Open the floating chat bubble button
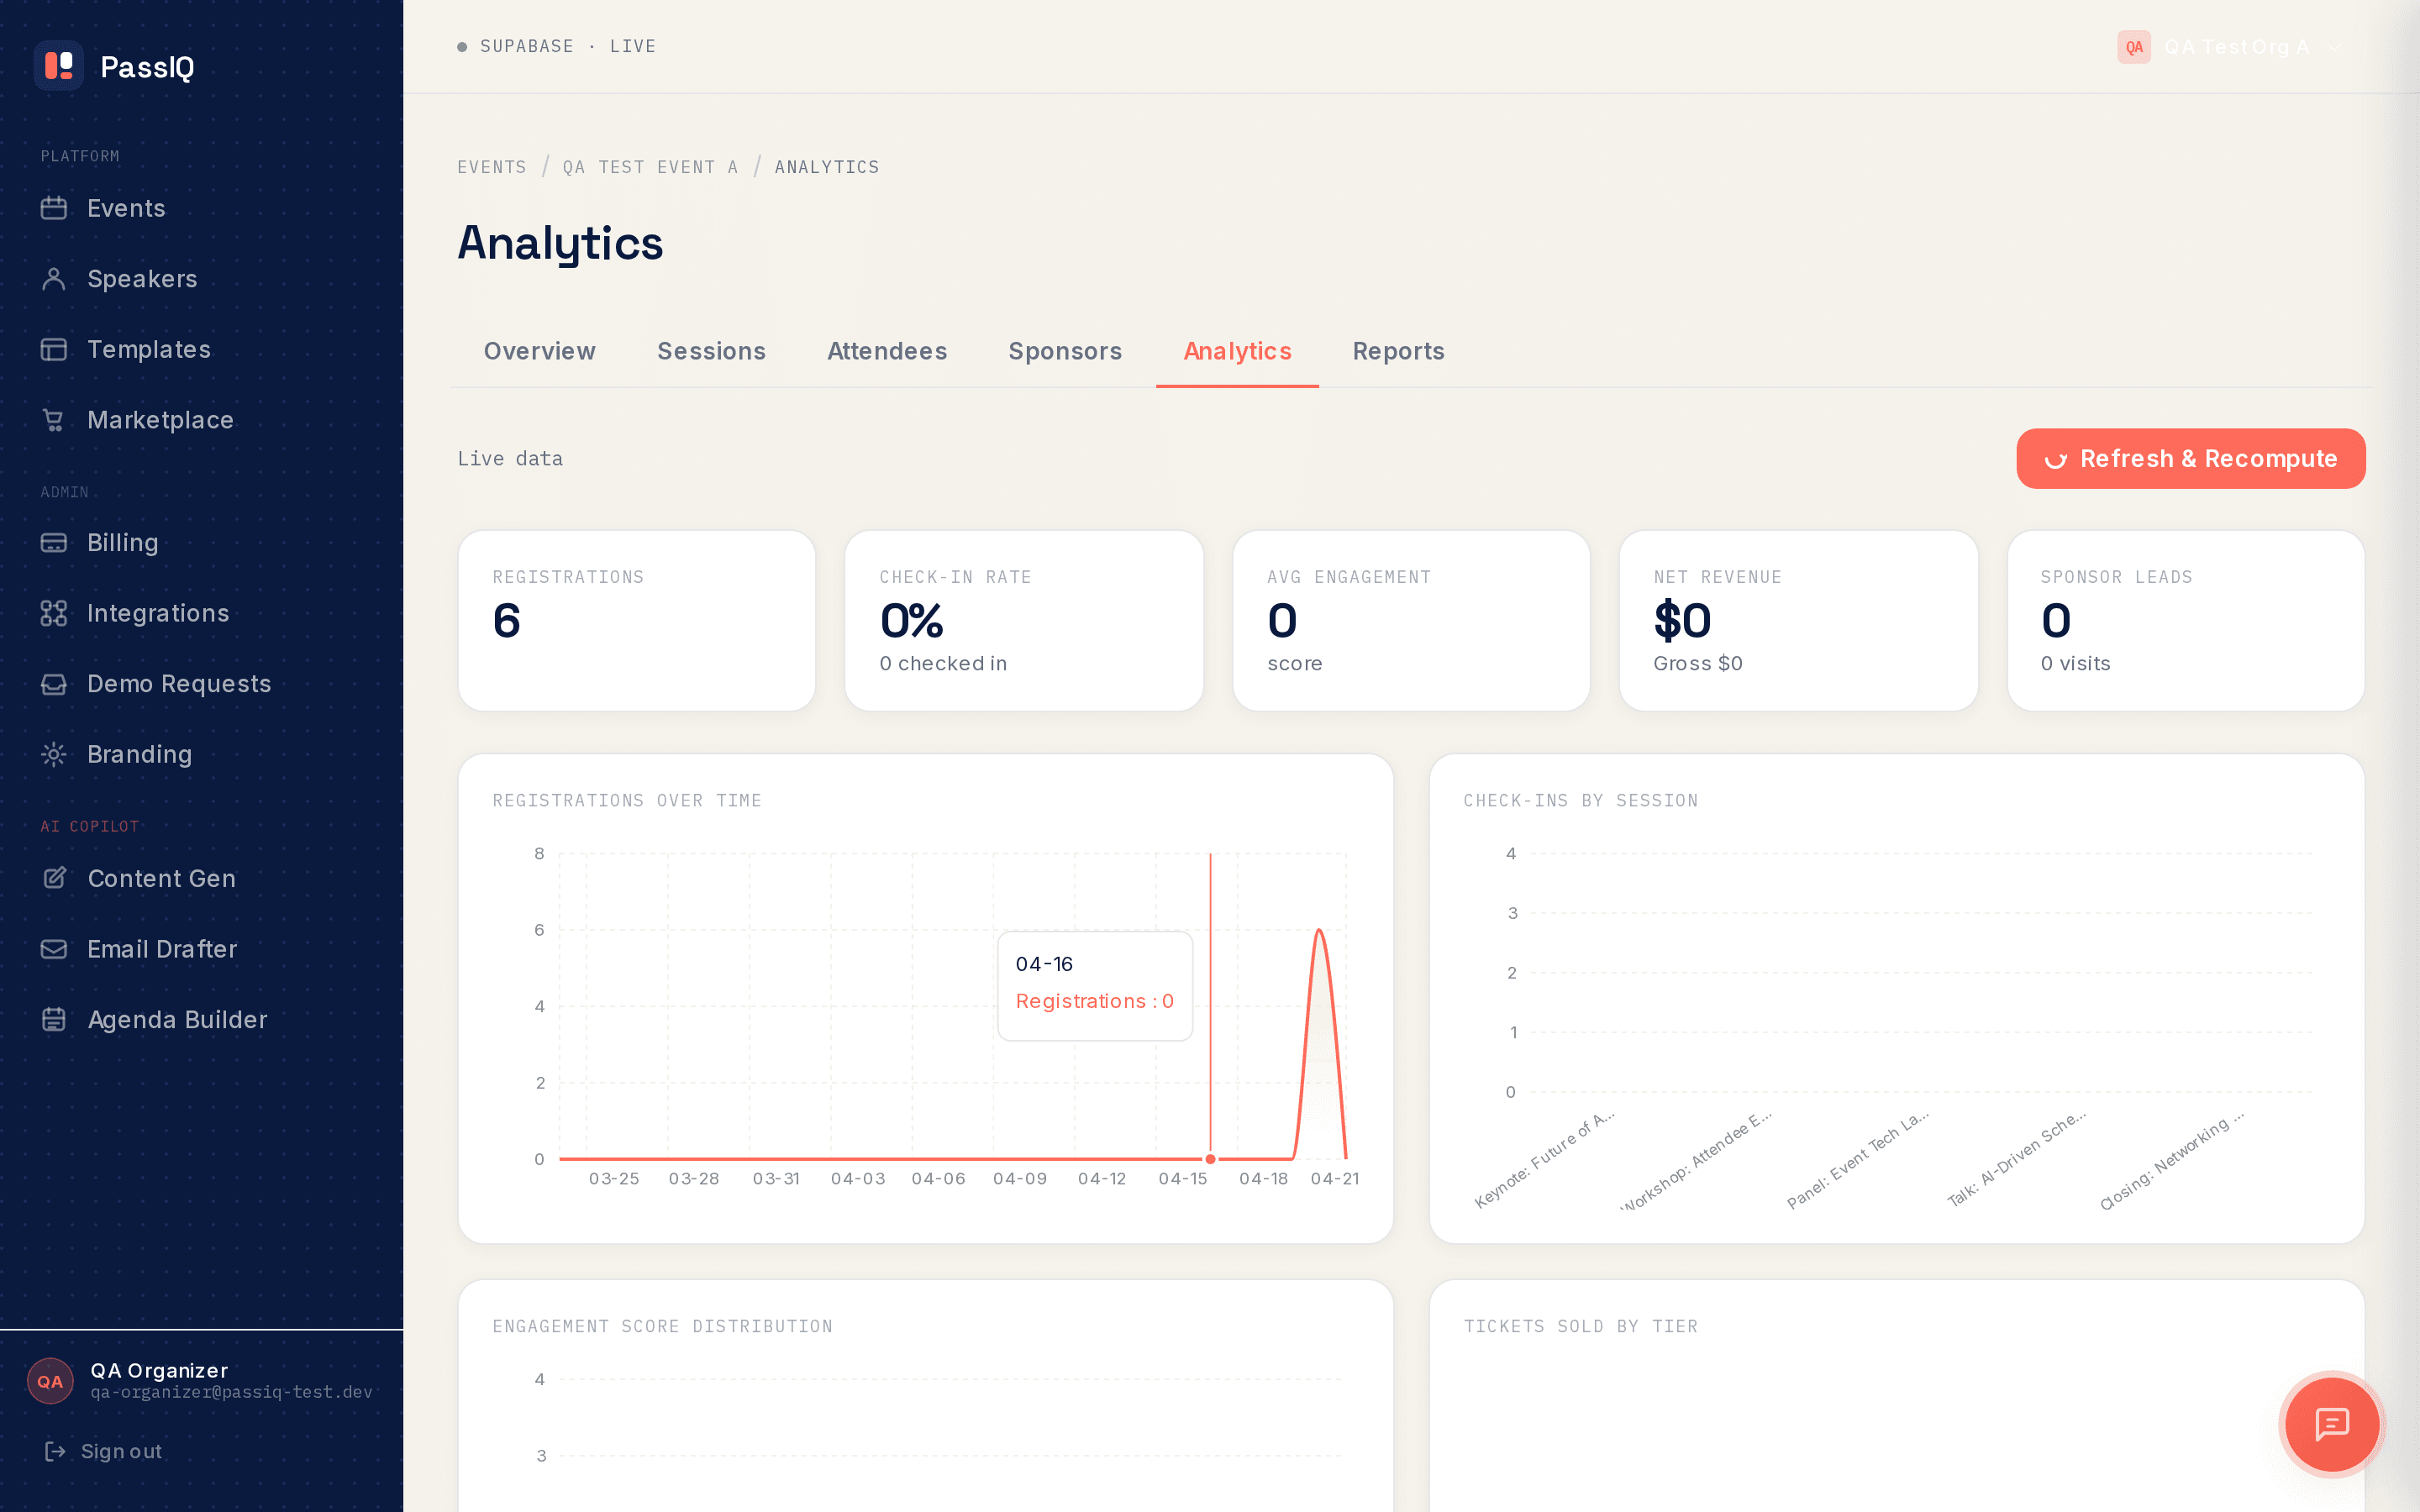The height and width of the screenshot is (1512, 2420). (x=2332, y=1424)
